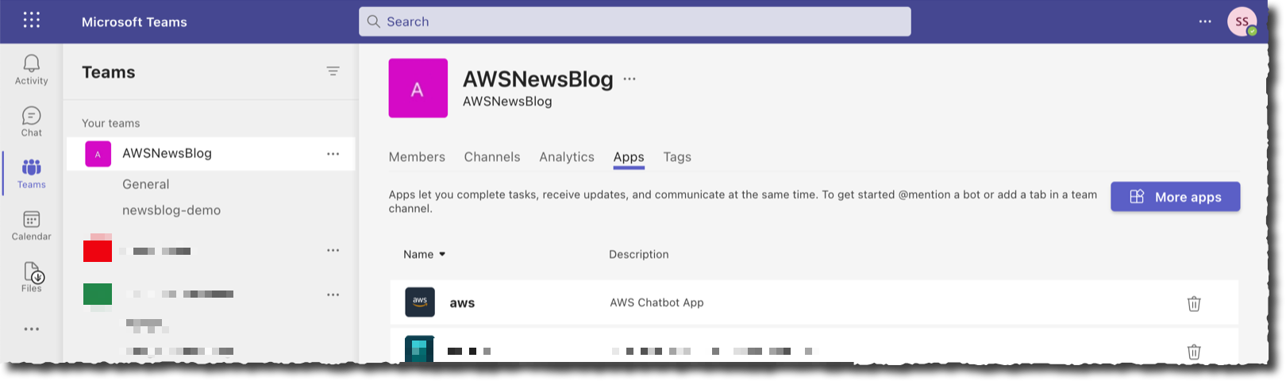Viewport: 1286px width, 381px height.
Task: Select the green team avatar
Action: coord(98,294)
